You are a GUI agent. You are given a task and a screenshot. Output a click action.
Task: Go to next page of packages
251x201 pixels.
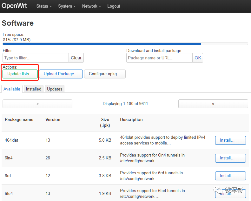pyautogui.click(x=213, y=104)
